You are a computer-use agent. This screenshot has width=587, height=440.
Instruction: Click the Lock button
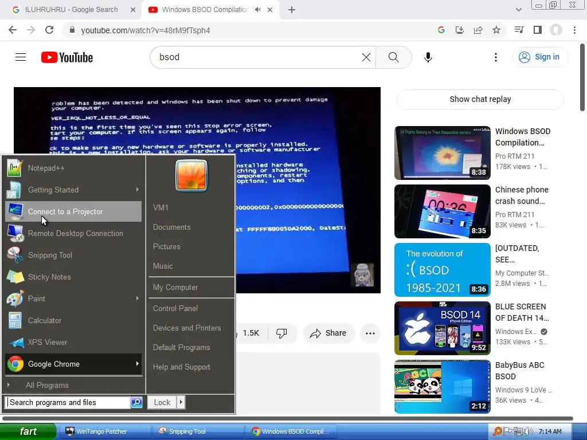162,402
